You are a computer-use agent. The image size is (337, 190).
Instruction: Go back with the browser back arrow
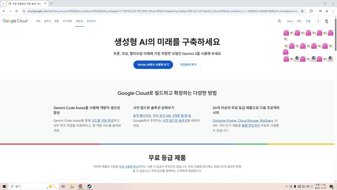point(3,11)
